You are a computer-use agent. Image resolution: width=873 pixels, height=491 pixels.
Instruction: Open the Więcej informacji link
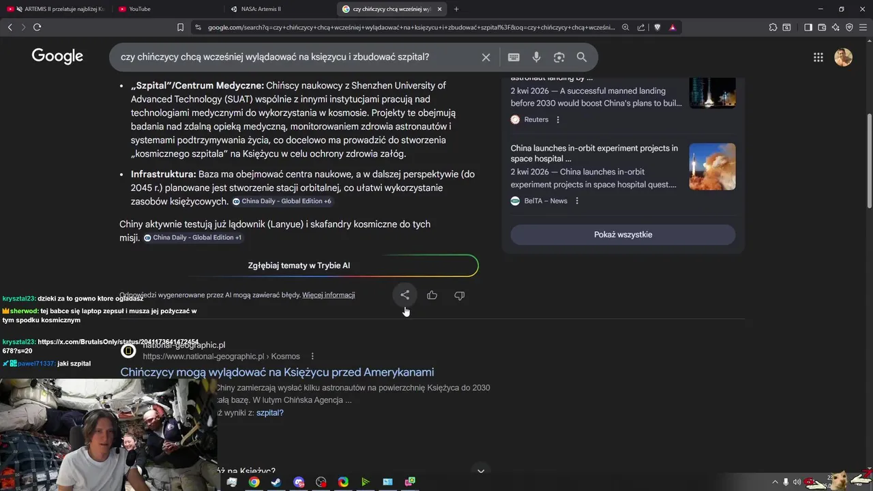329,295
